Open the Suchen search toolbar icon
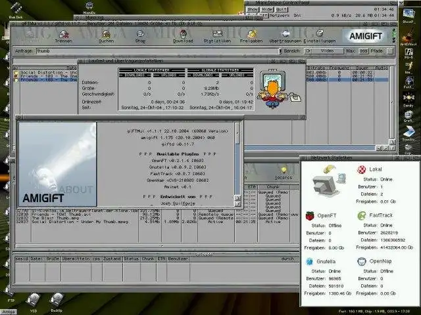Screen dimensions: 421x315 (x=107, y=37)
